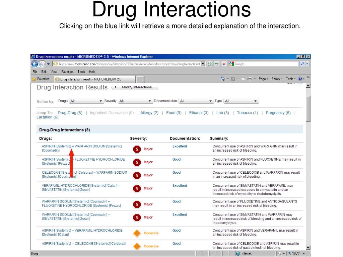Open the Aspirin–Warfarin Sodium interaction link
Screen dimensions: 343x257
pyautogui.click(x=82, y=148)
